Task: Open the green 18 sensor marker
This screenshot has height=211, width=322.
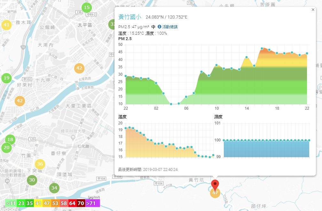Action: (10, 139)
